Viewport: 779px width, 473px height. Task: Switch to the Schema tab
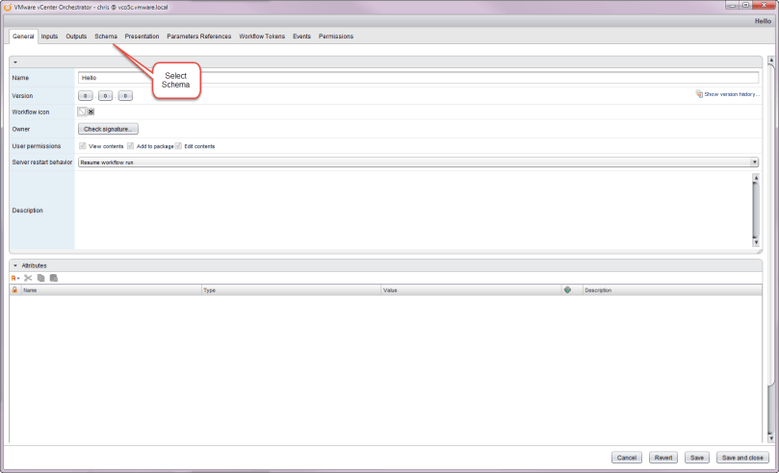coord(106,37)
